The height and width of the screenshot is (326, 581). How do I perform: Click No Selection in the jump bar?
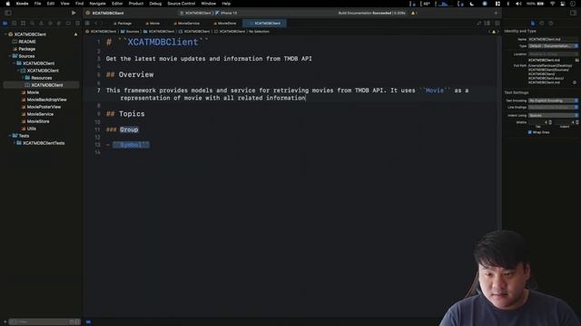[259, 32]
